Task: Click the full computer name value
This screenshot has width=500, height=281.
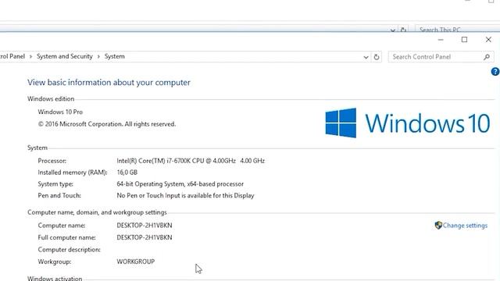Action: click(144, 237)
